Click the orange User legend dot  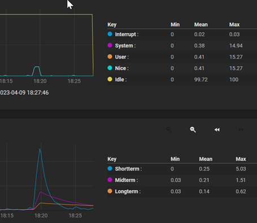[x=110, y=56]
